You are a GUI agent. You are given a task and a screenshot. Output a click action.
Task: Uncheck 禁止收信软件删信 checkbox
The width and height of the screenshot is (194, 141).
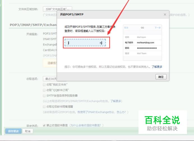point(44,125)
